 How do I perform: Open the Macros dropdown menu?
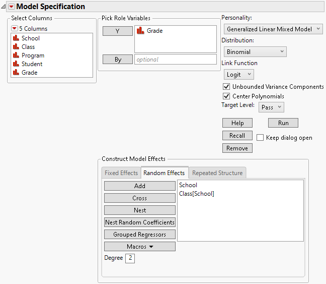click(140, 247)
